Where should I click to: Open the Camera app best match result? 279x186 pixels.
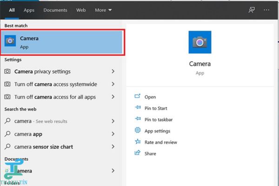pos(63,42)
